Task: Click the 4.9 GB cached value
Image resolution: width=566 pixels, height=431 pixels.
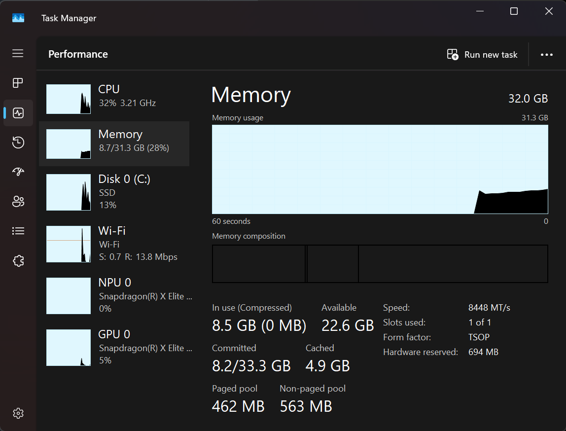Action: pyautogui.click(x=328, y=366)
